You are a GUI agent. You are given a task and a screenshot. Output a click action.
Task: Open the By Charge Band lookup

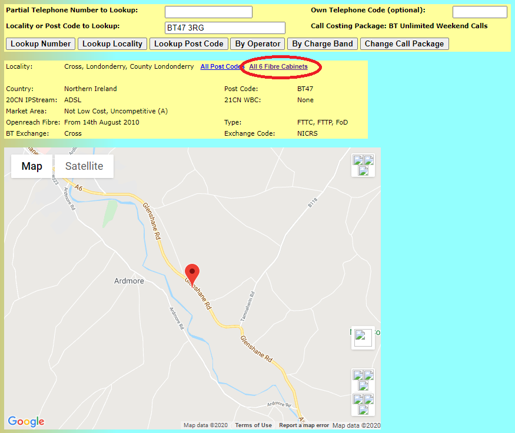(323, 44)
